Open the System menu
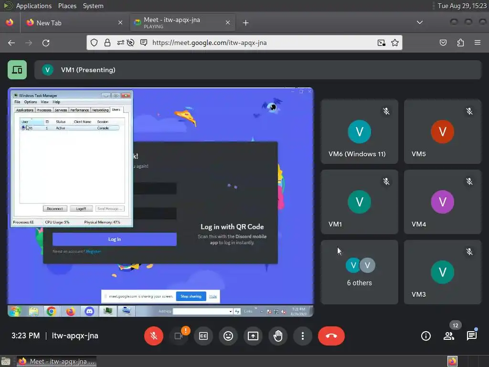 (93, 6)
